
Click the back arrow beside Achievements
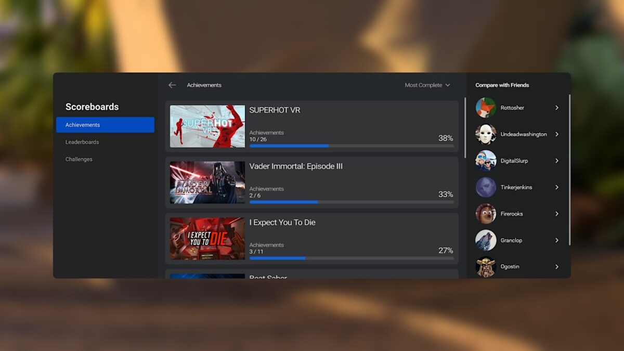172,85
